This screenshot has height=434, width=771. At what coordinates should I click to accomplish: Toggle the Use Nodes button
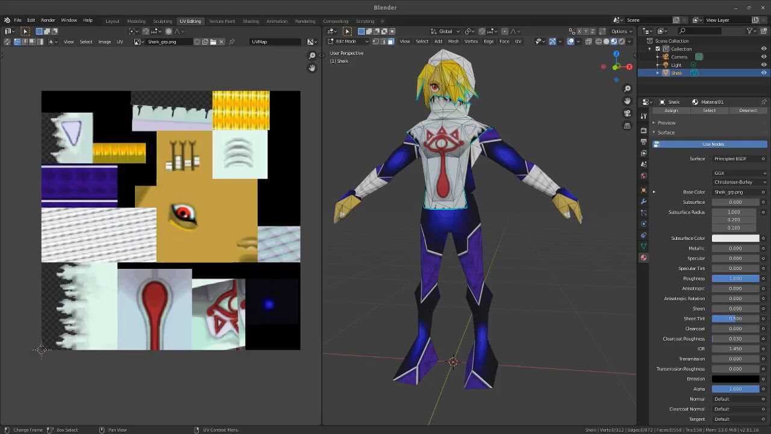tap(710, 144)
